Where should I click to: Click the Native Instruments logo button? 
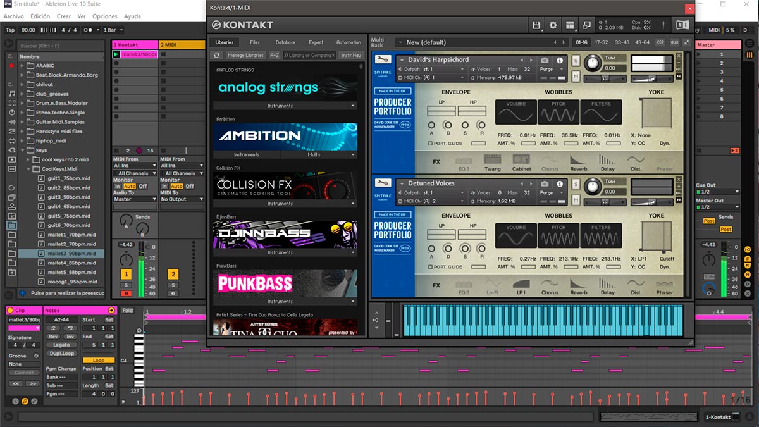click(x=682, y=25)
